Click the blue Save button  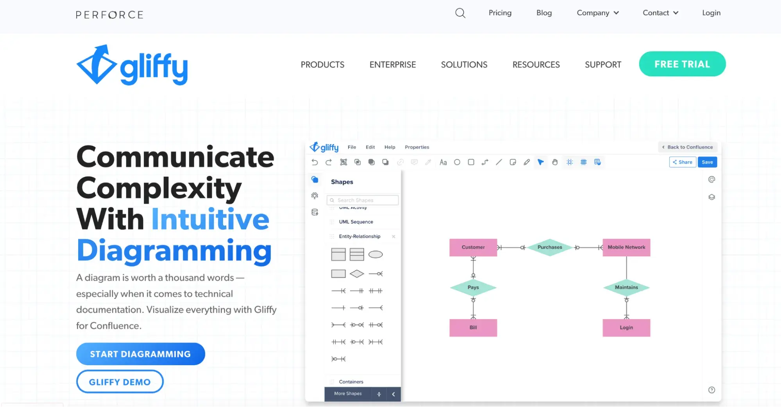tap(708, 162)
